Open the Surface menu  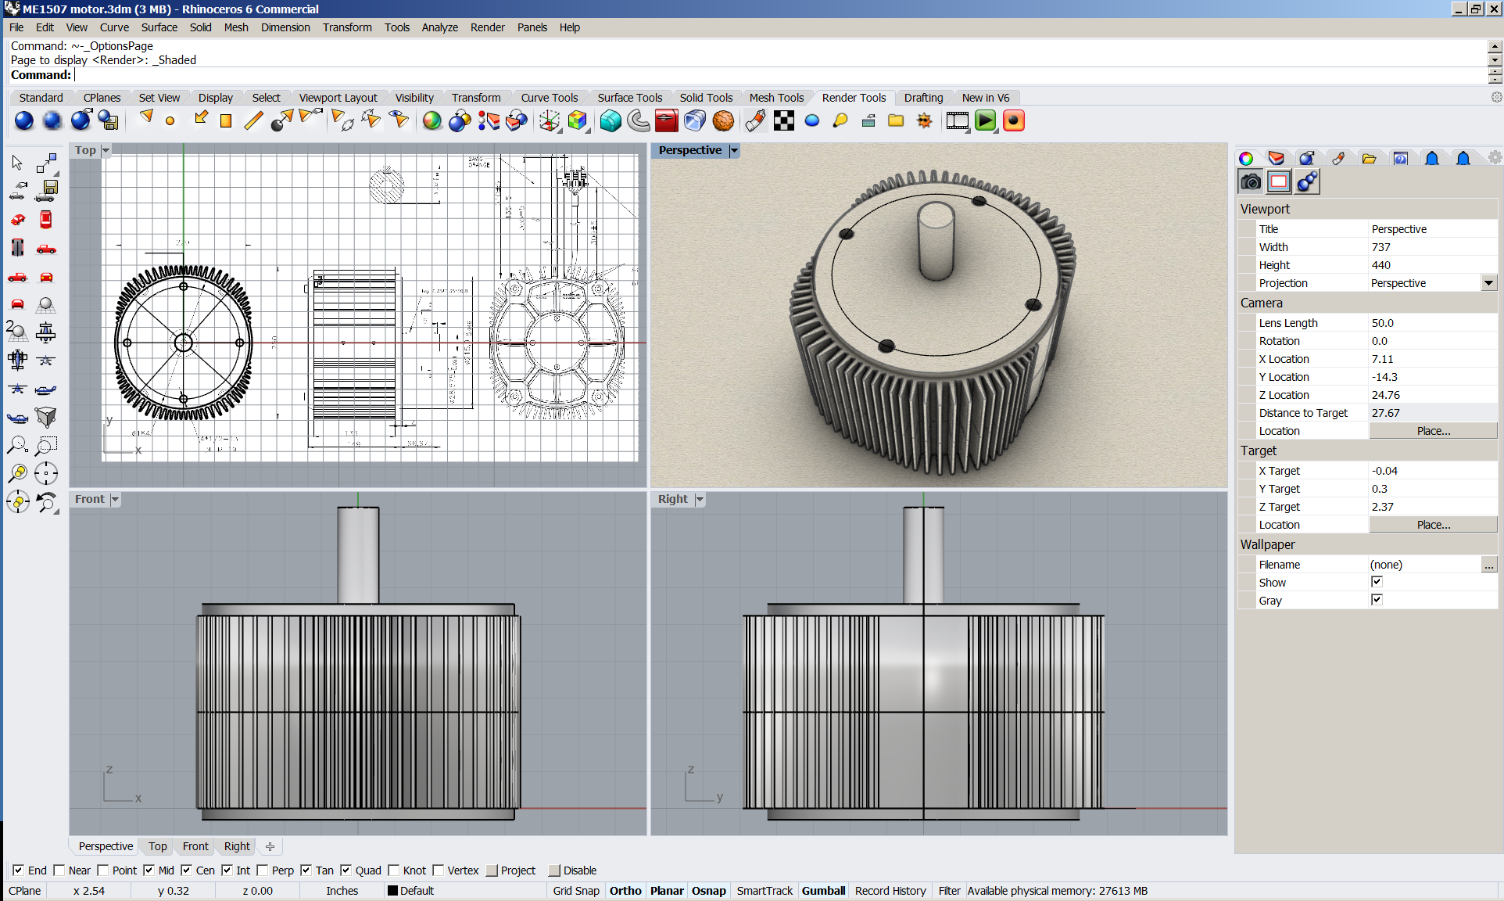point(159,27)
